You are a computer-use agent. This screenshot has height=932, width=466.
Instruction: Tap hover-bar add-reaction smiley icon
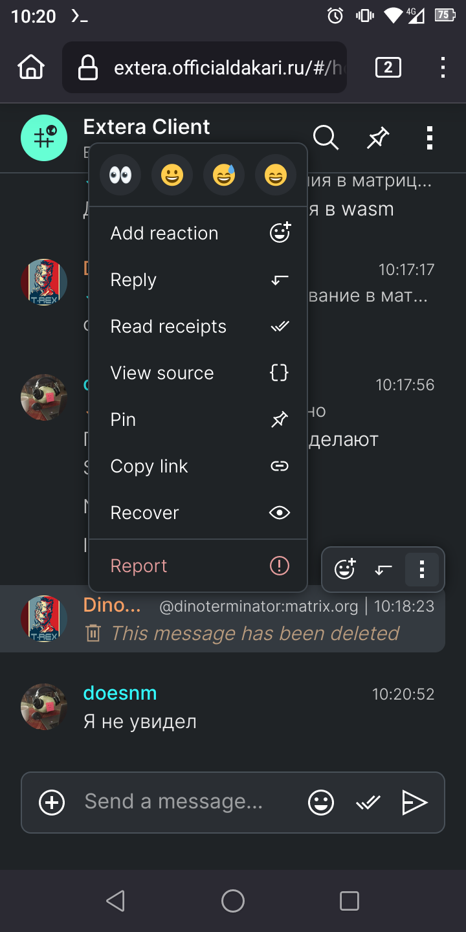[x=345, y=570]
